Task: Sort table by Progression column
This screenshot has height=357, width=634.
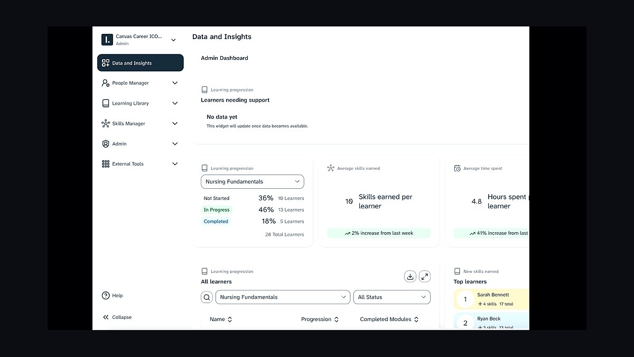Action: [x=320, y=319]
